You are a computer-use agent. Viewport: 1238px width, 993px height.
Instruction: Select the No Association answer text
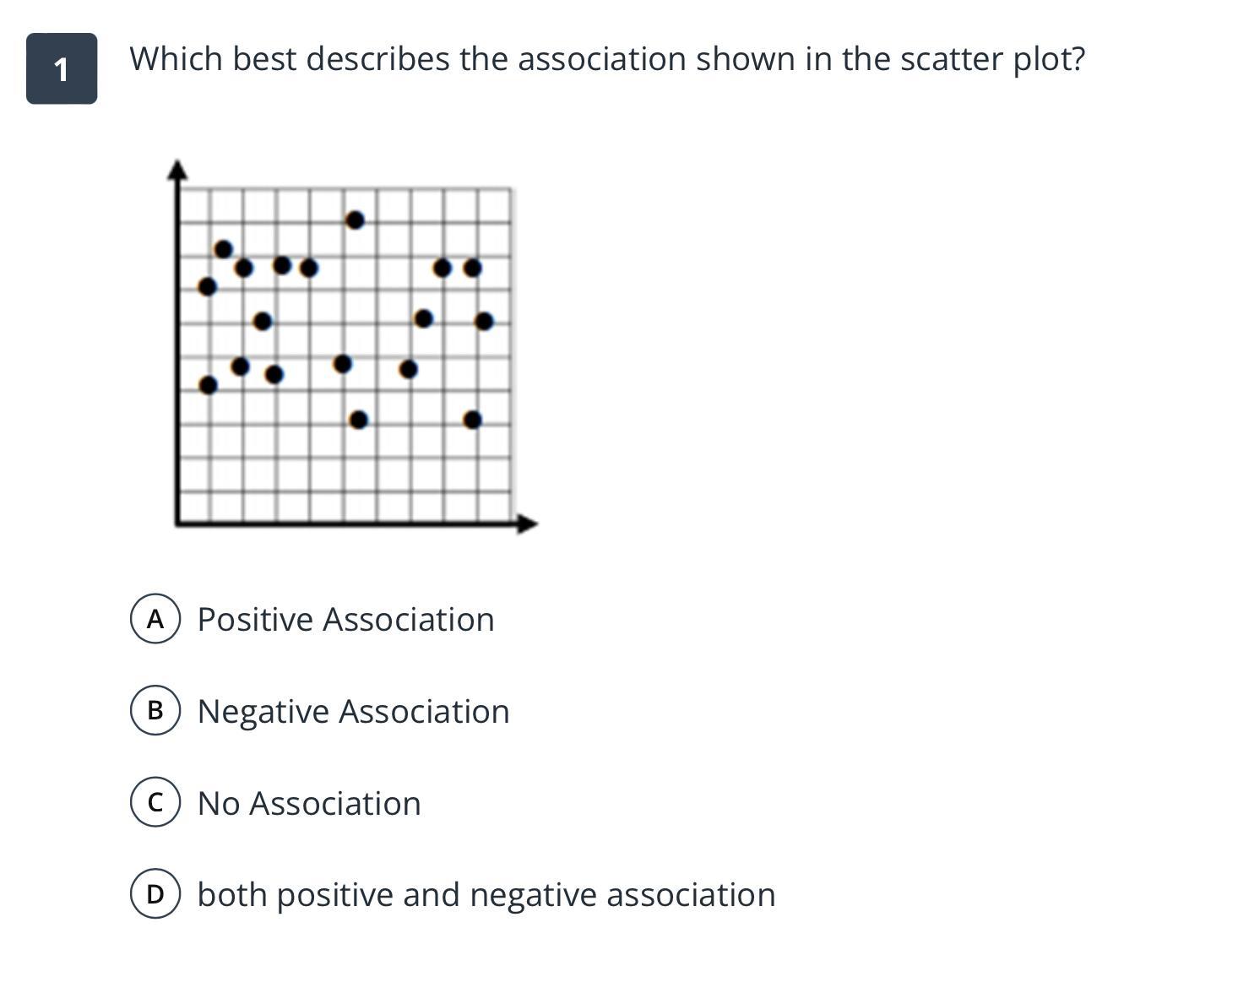point(309,803)
